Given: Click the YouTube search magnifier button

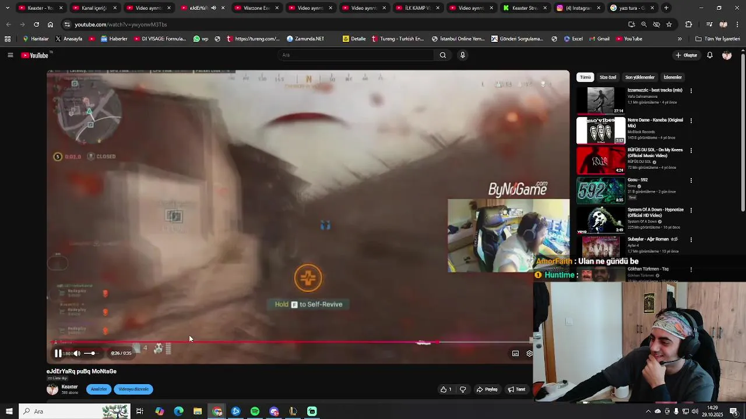Looking at the screenshot, I should click(443, 55).
